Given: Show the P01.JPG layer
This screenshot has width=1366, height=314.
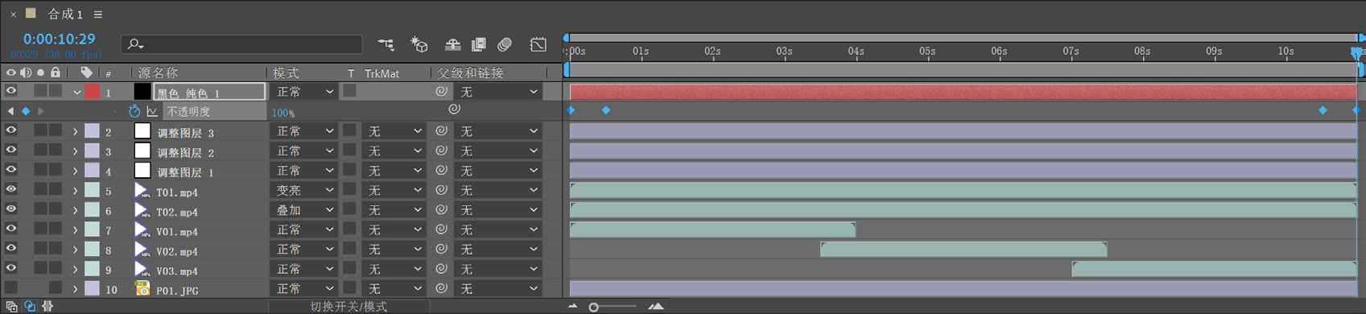Looking at the screenshot, I should (x=11, y=288).
